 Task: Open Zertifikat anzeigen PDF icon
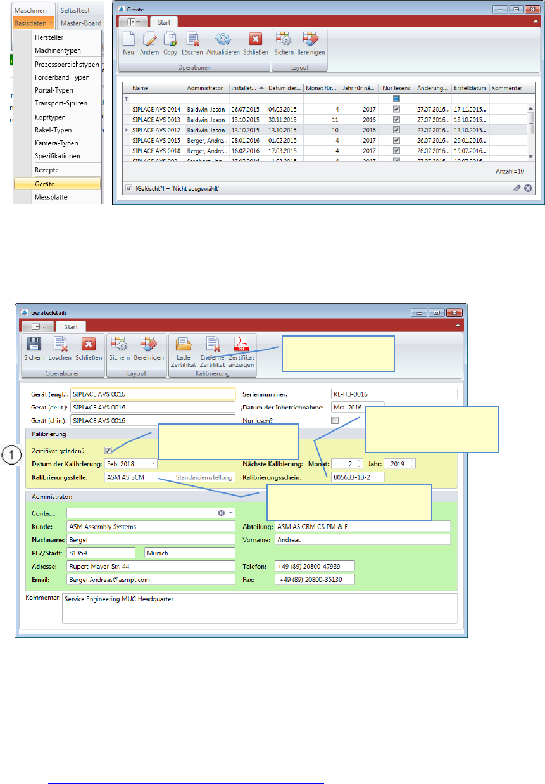click(241, 345)
